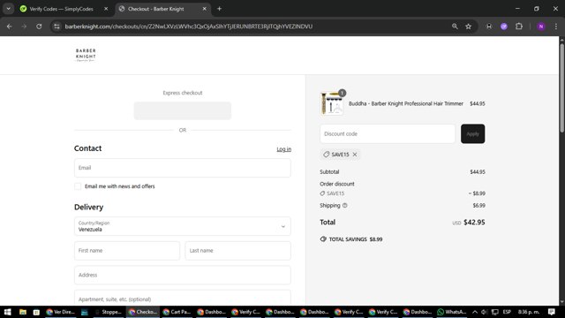
Task: Click the hair trimmer product thumbnail
Action: [x=332, y=103]
